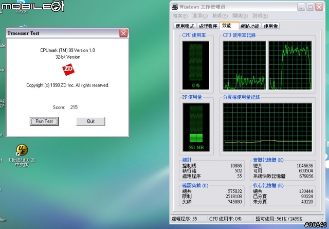Switch to the 應用程式 tab

click(x=185, y=26)
